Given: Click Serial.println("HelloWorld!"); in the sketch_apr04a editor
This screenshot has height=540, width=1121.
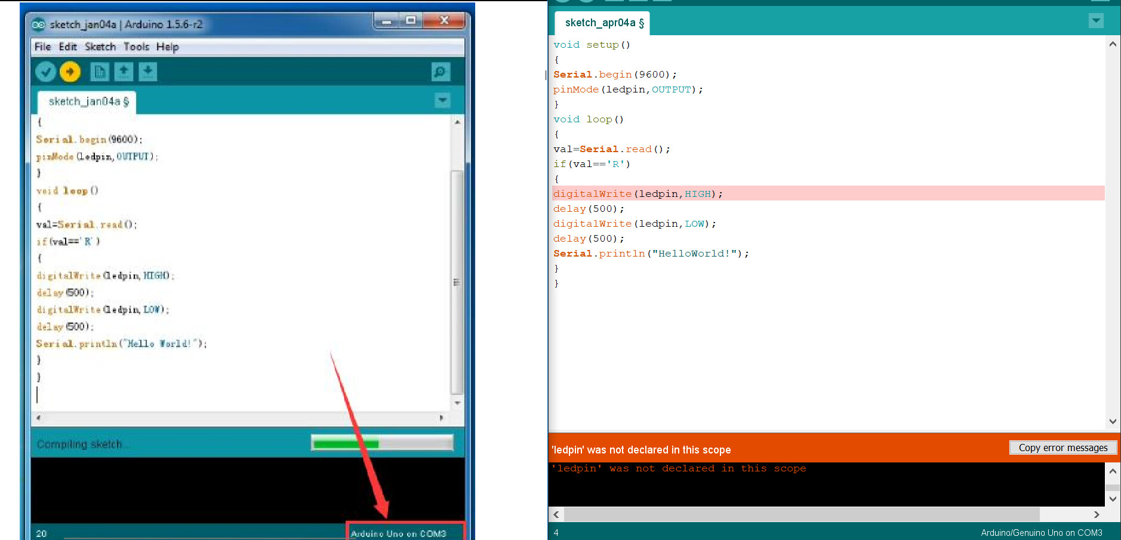Looking at the screenshot, I should point(651,254).
